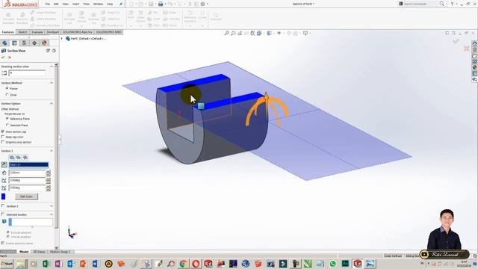
Task: Select Reference Plane offset option
Action: coord(7,119)
